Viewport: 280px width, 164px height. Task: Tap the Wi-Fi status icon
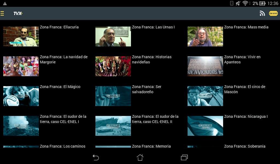point(245,3)
